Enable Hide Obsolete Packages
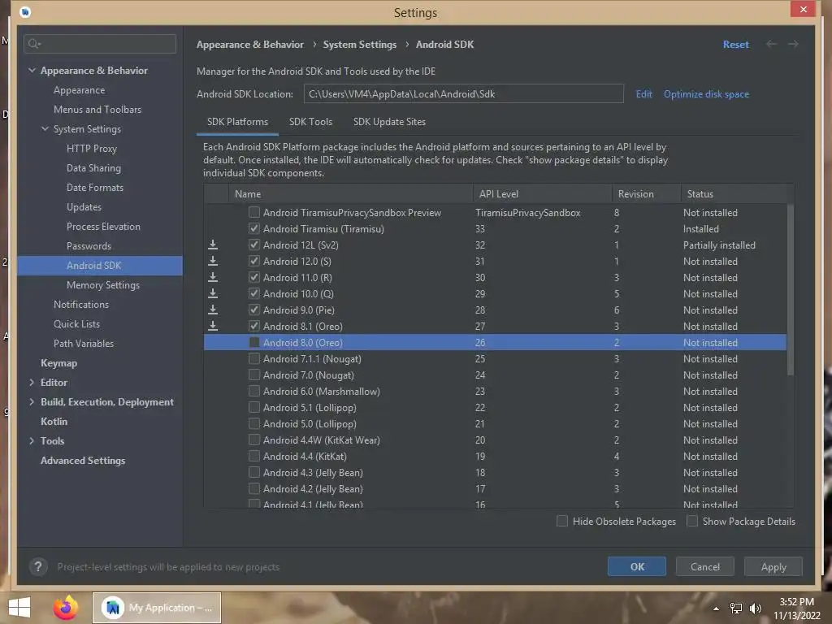Viewport: 832px width, 624px height. coord(562,521)
